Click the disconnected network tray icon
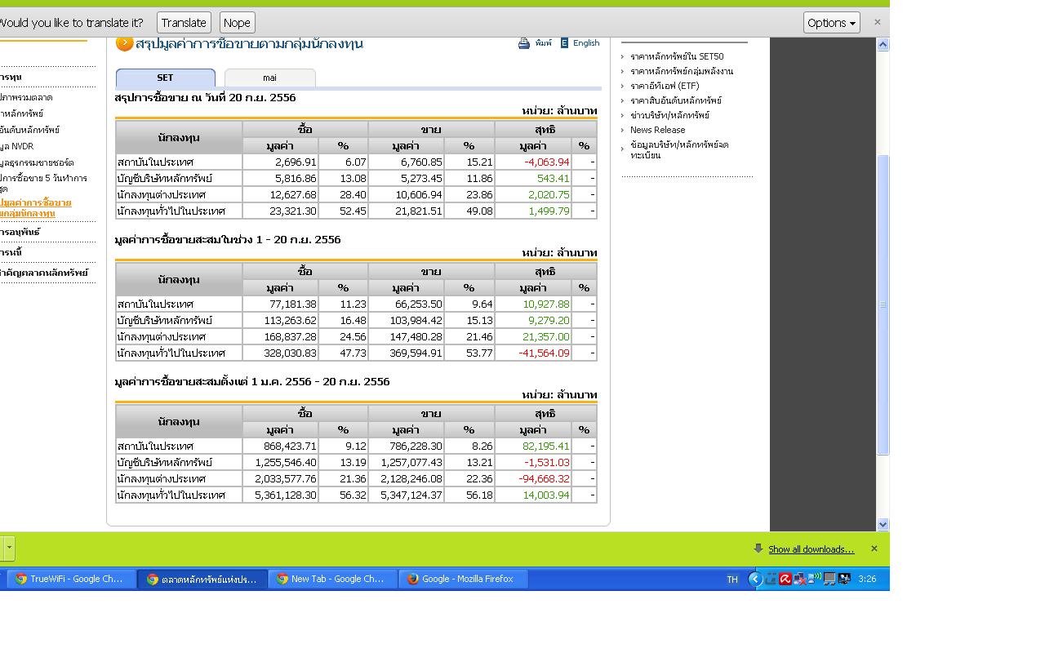This screenshot has height=653, width=1045. tap(800, 579)
